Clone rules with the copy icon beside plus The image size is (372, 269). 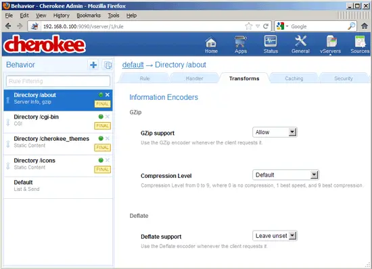108,65
